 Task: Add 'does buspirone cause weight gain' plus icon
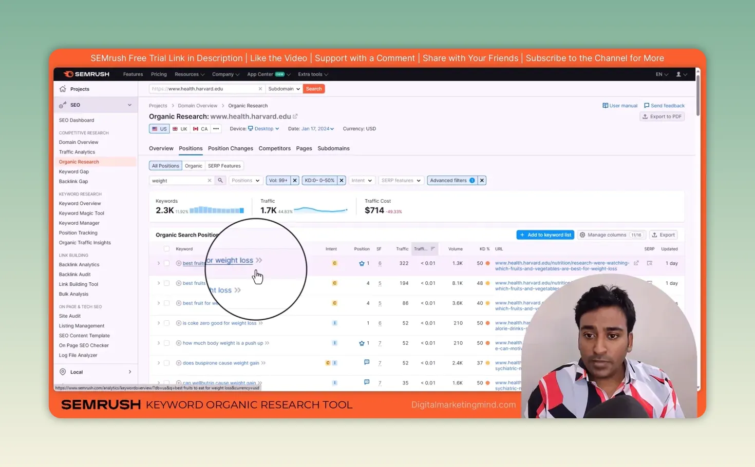tap(179, 363)
